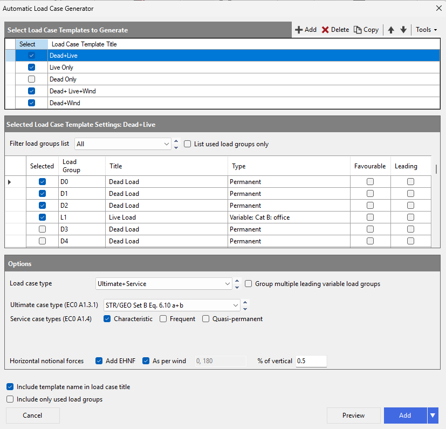Click the Cancel button
446x429 pixels.
point(32,416)
